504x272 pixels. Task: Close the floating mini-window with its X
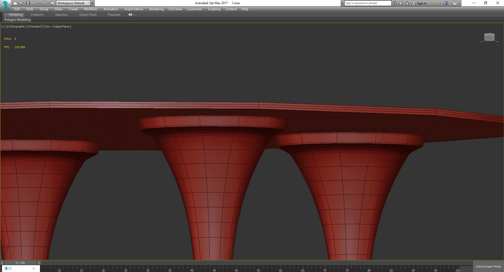tap(34, 269)
